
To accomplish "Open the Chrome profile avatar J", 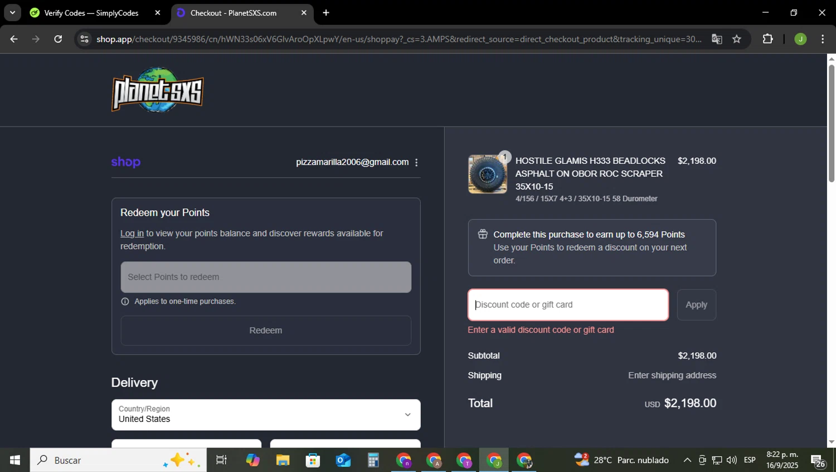I will 800,39.
